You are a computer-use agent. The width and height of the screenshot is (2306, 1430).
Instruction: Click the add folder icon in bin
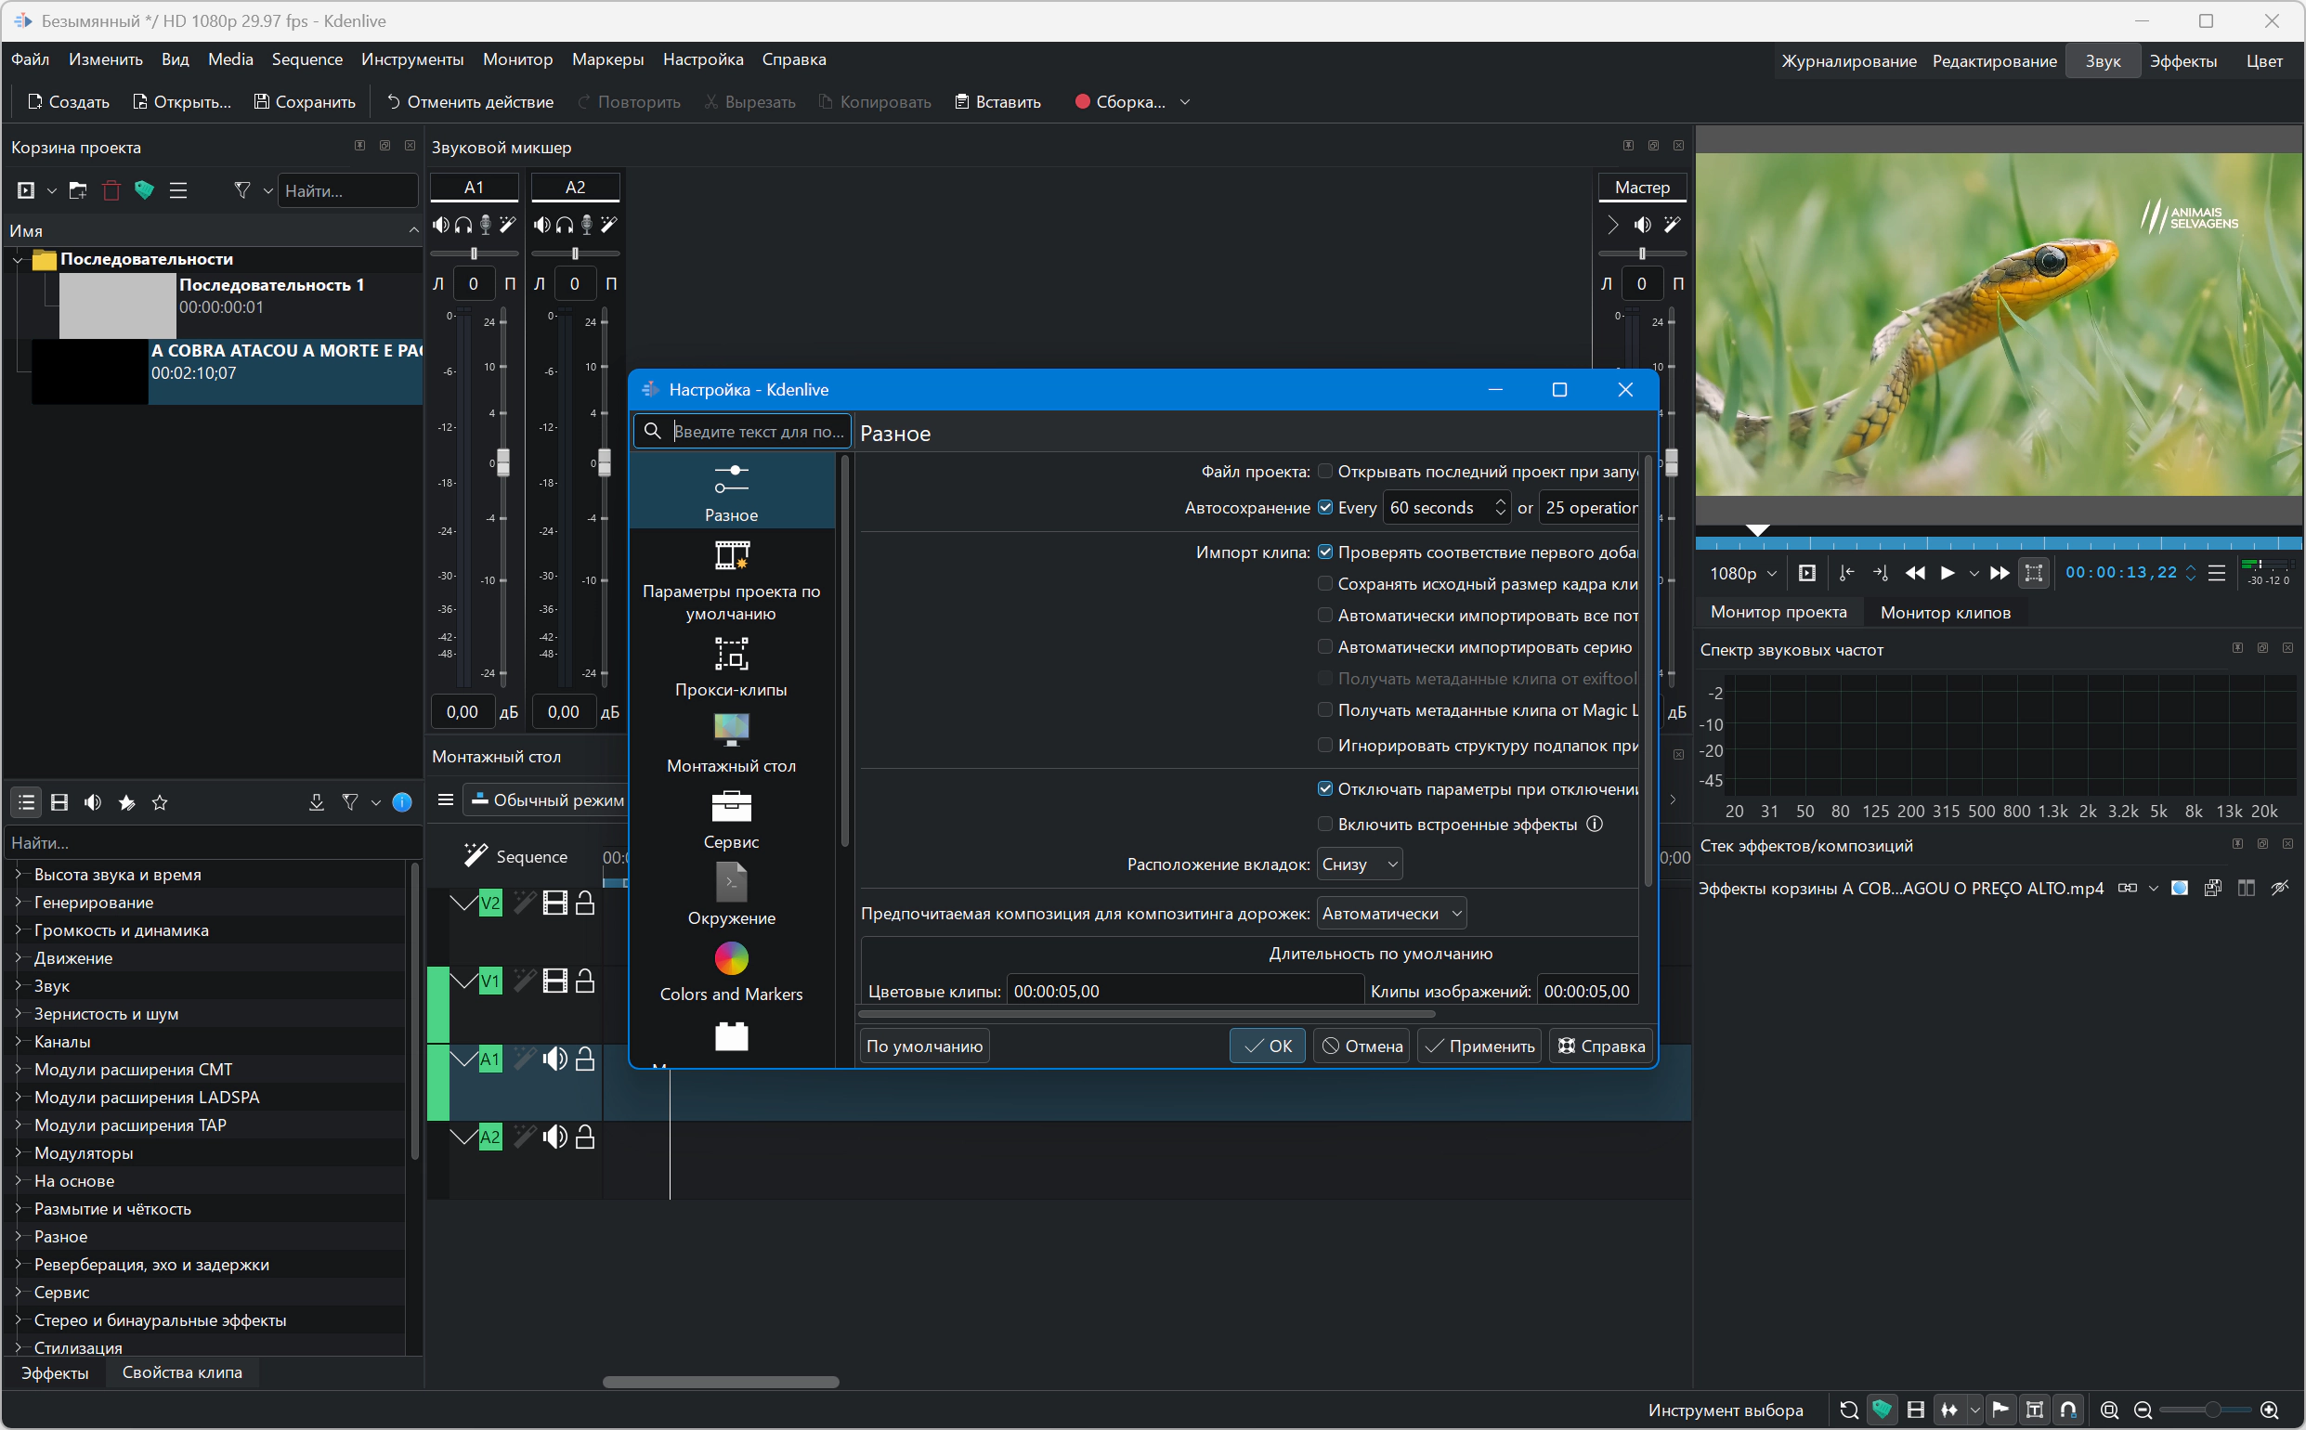[79, 191]
